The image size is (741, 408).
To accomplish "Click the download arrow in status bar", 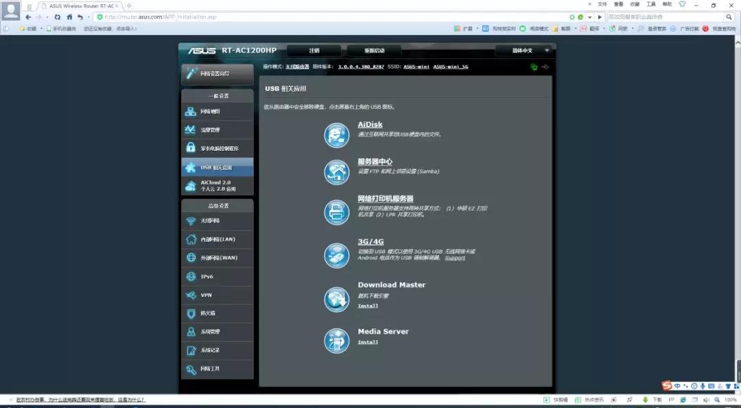I will coord(645,400).
